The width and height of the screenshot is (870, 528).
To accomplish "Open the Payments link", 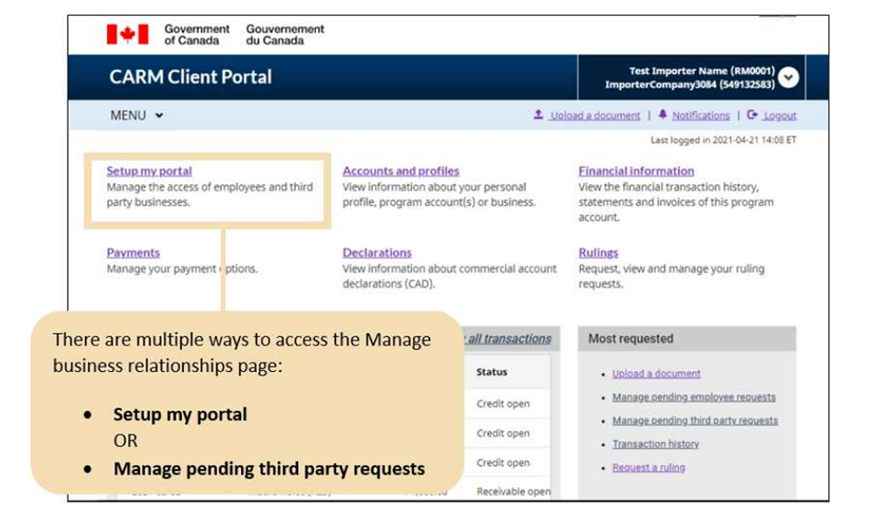I will click(133, 253).
